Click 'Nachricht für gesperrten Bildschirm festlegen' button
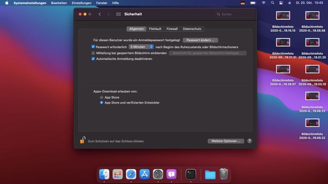 click(207, 53)
